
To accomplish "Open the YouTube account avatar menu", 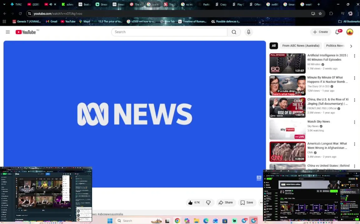I will pyautogui.click(x=350, y=32).
